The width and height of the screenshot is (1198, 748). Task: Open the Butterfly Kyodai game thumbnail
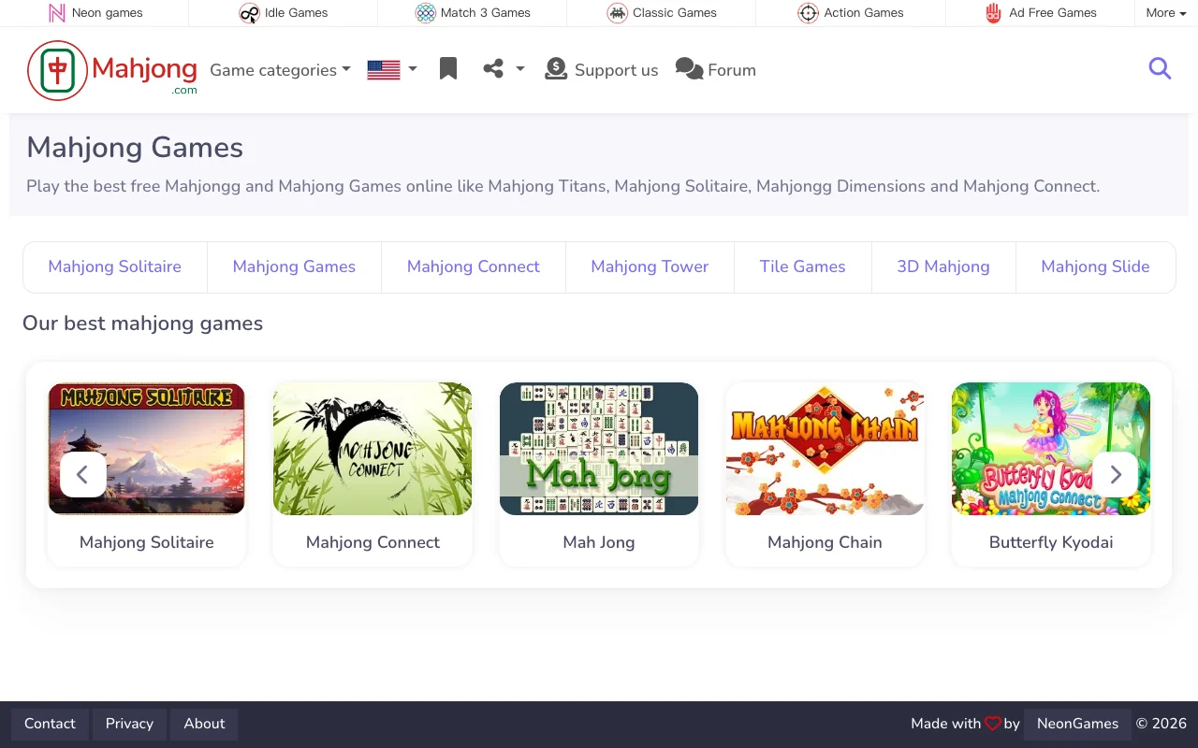pyautogui.click(x=1051, y=449)
